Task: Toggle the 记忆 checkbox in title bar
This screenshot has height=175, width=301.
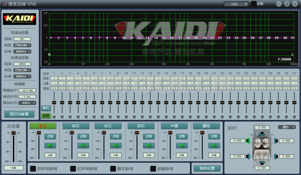Action: tap(254, 4)
